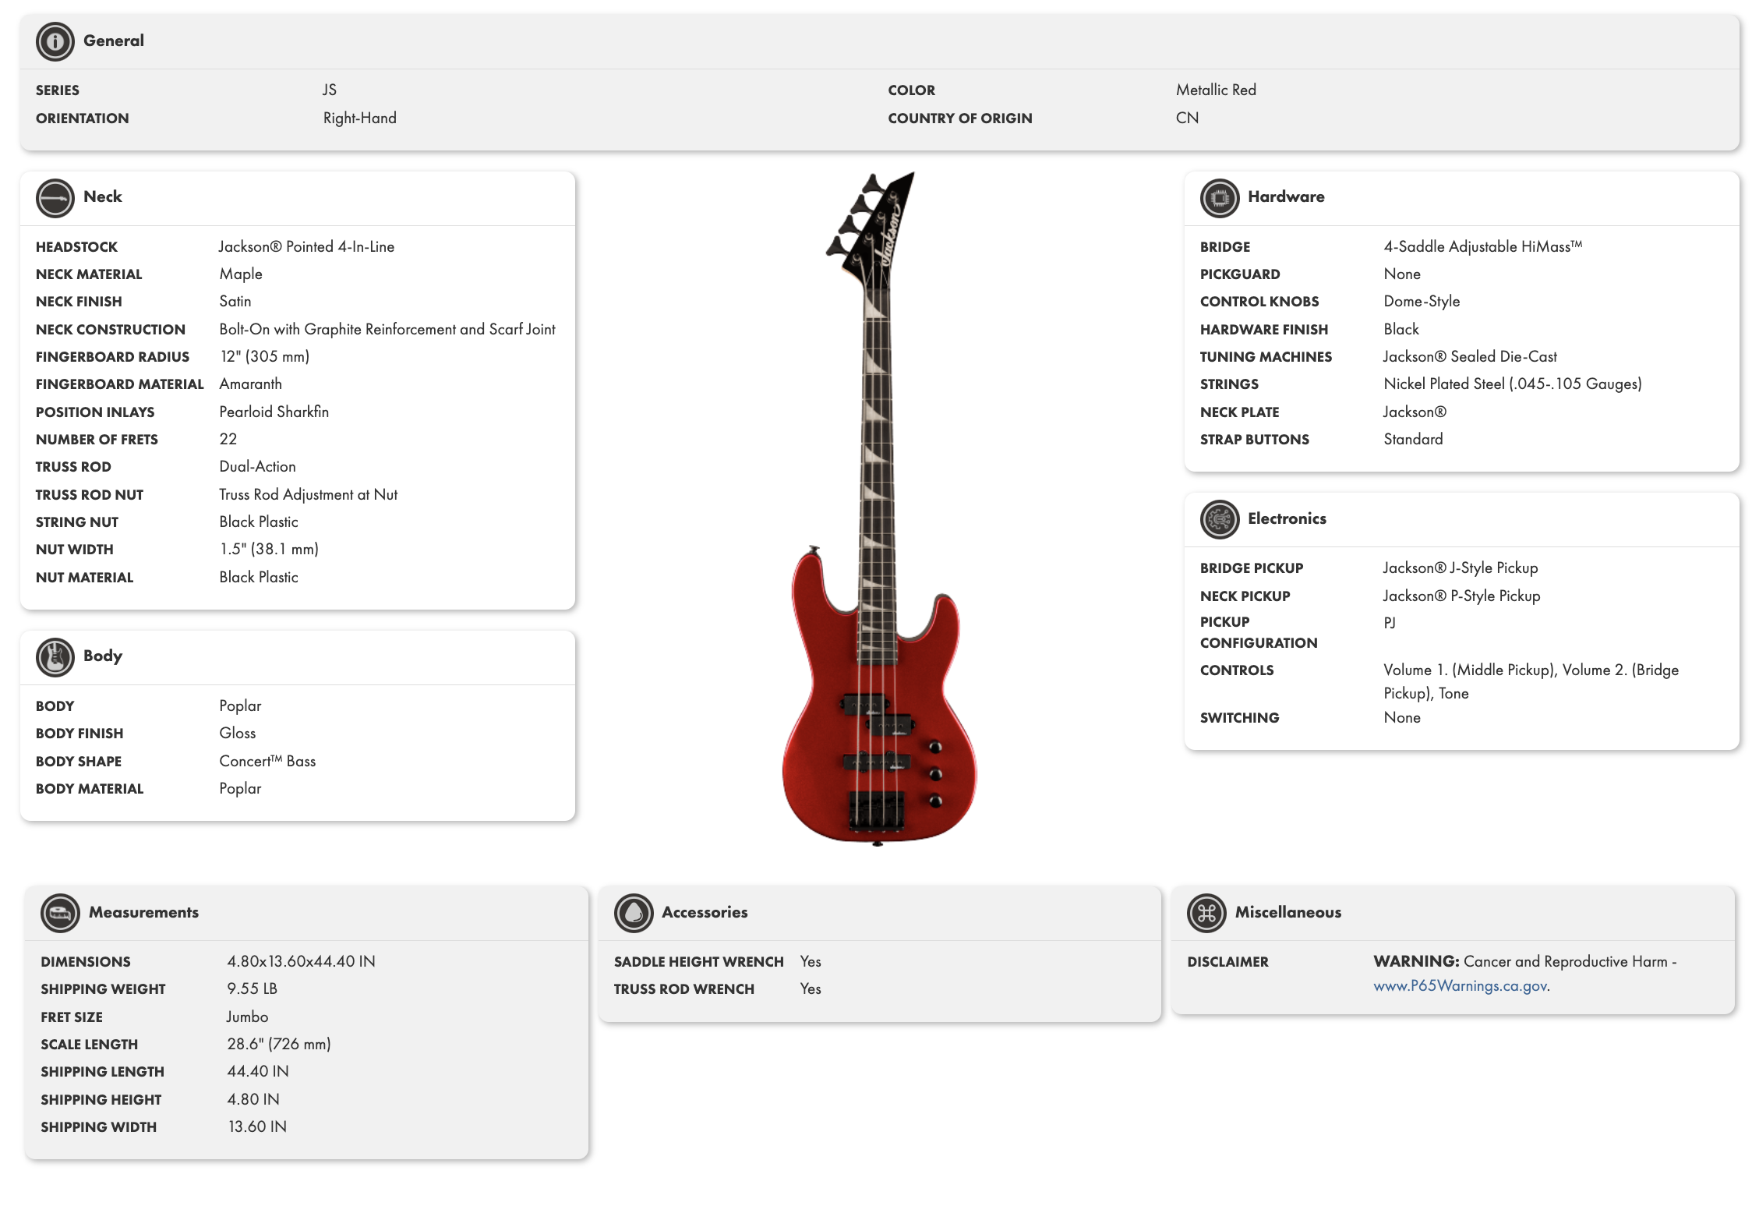1752x1213 pixels.
Task: Click the '28.6" (726 mm)' scale length
Action: point(279,1044)
